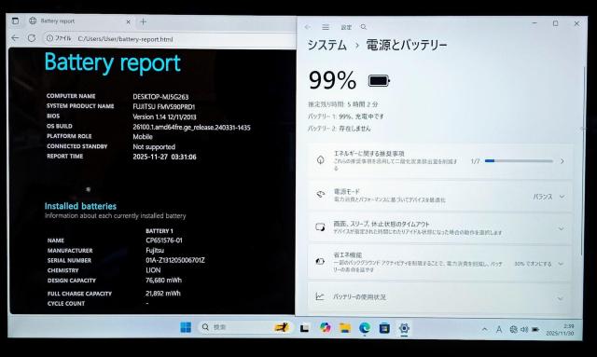Click the Battery report page title
This screenshot has height=357, width=597.
(112, 62)
